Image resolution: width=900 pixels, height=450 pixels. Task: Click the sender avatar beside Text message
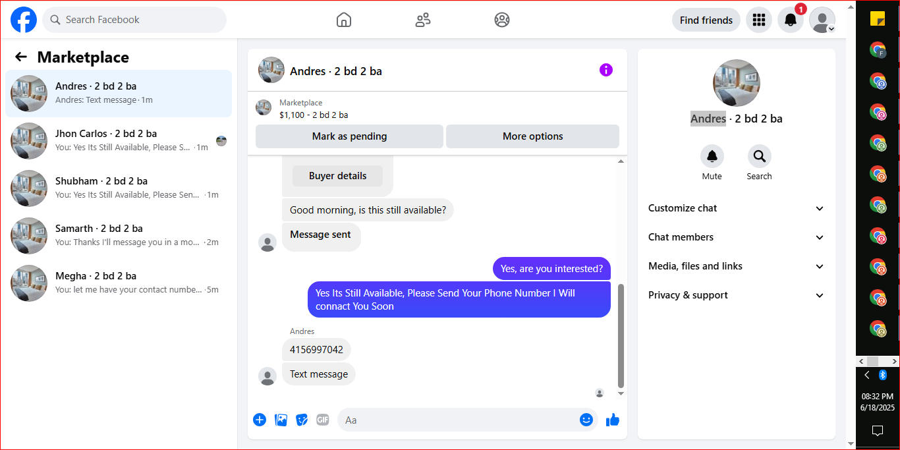267,376
